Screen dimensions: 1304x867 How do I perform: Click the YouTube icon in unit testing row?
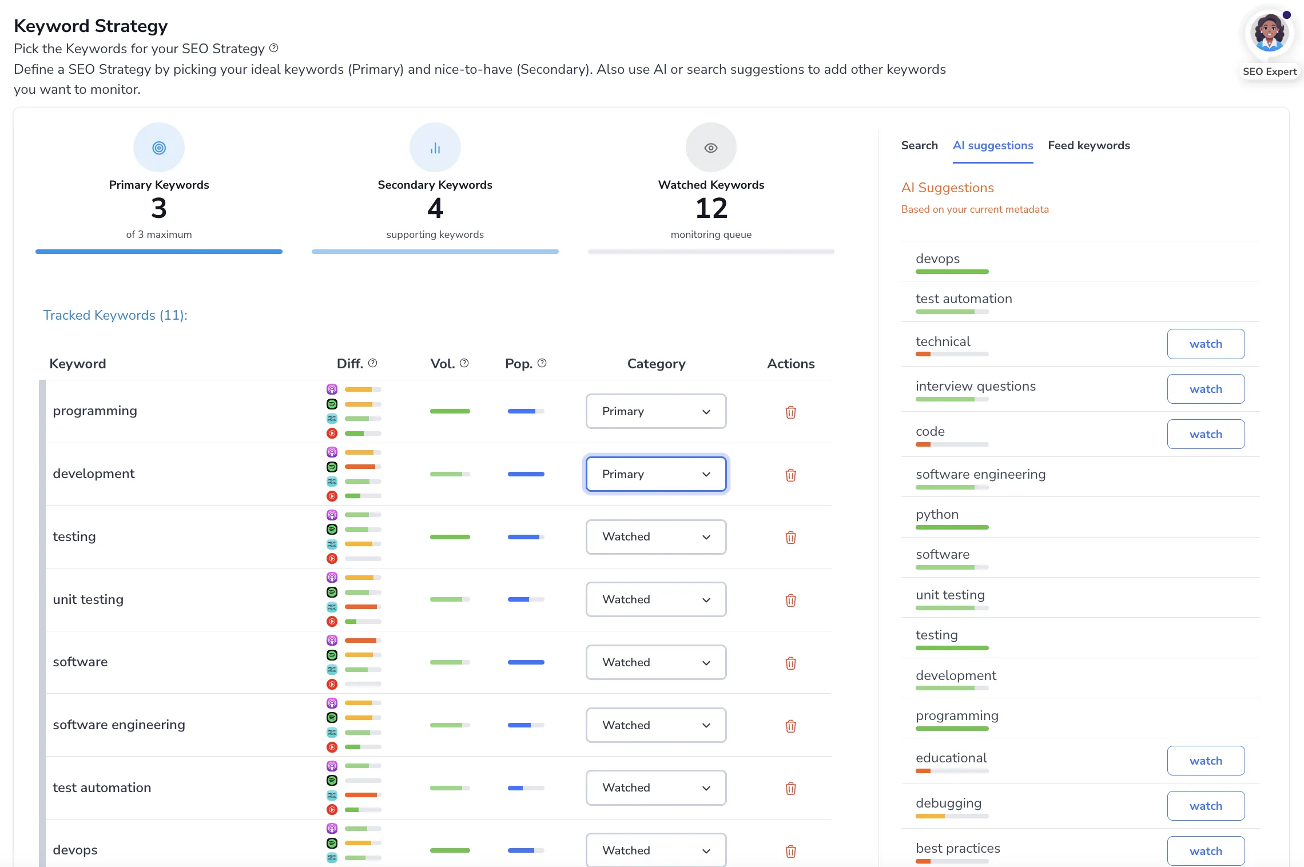point(332,621)
